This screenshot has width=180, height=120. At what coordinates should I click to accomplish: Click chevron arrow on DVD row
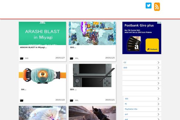point(158,67)
